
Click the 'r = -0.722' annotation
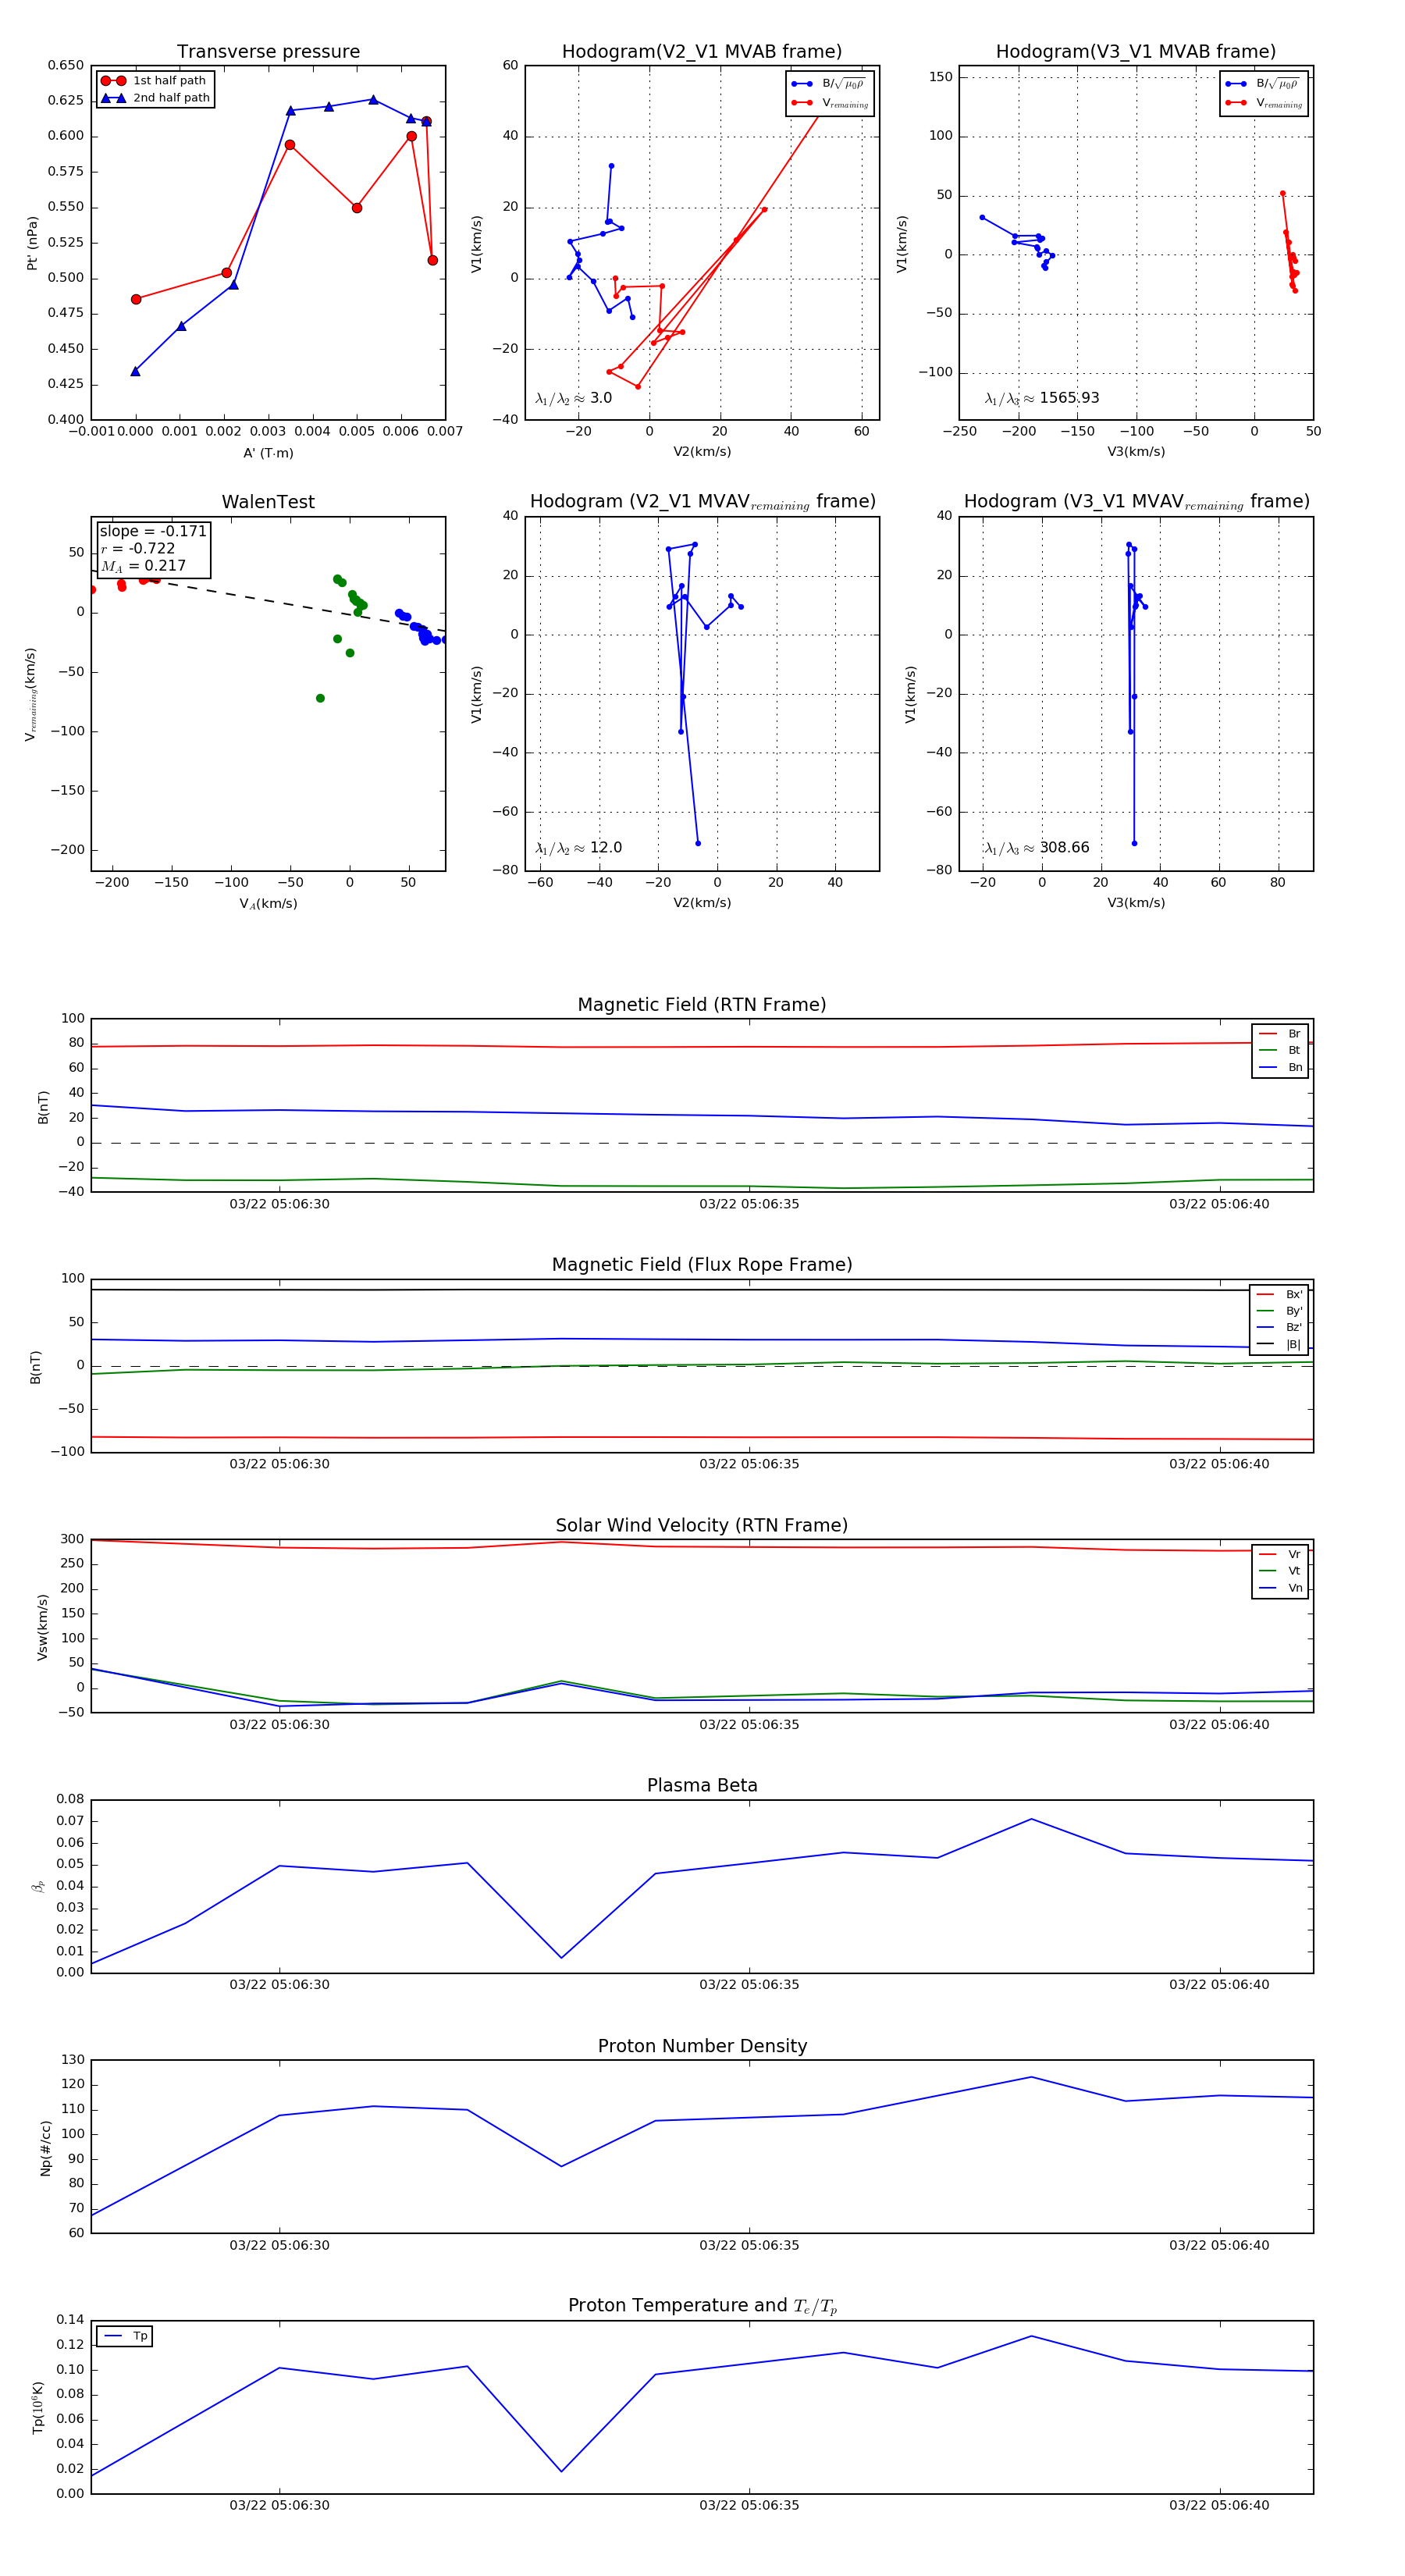(x=138, y=548)
